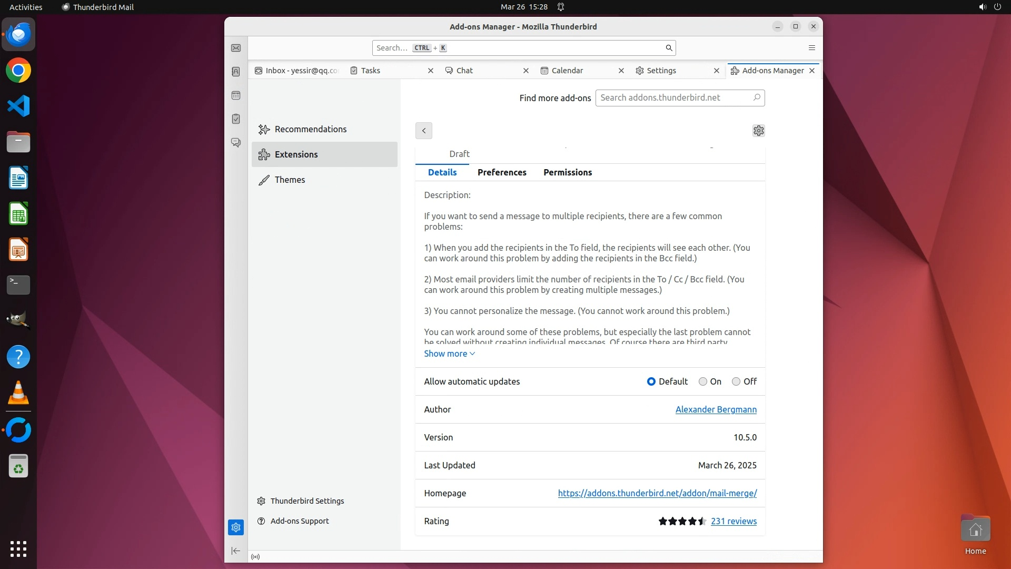The width and height of the screenshot is (1011, 569).
Task: Click the Search addons.thunderbird.net field
Action: (674, 97)
